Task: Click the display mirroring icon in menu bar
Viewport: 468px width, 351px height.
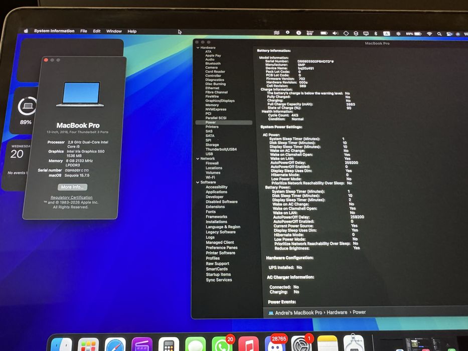Action: 366,34
